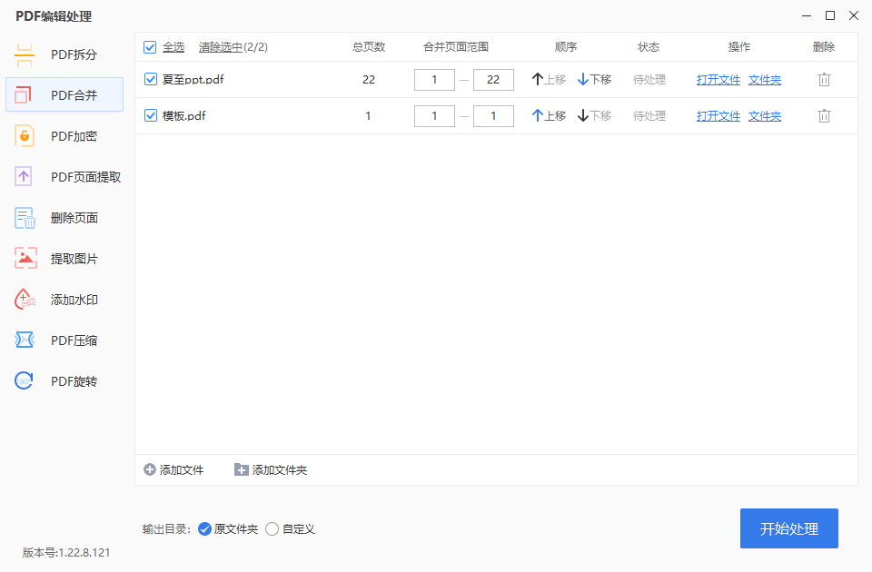Click the 状态 column header
This screenshot has width=872, height=572.
tap(649, 46)
